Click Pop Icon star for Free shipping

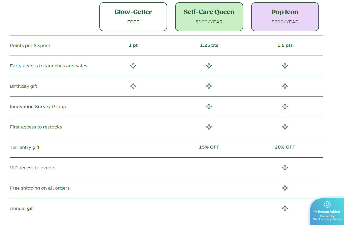[x=285, y=188]
